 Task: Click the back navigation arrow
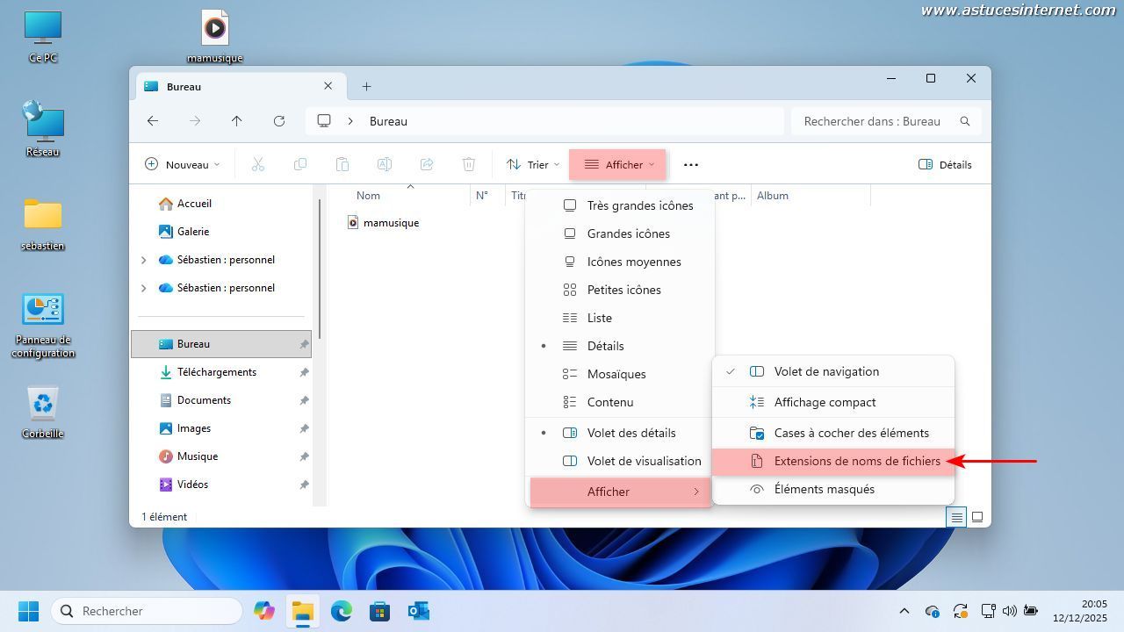tap(153, 121)
